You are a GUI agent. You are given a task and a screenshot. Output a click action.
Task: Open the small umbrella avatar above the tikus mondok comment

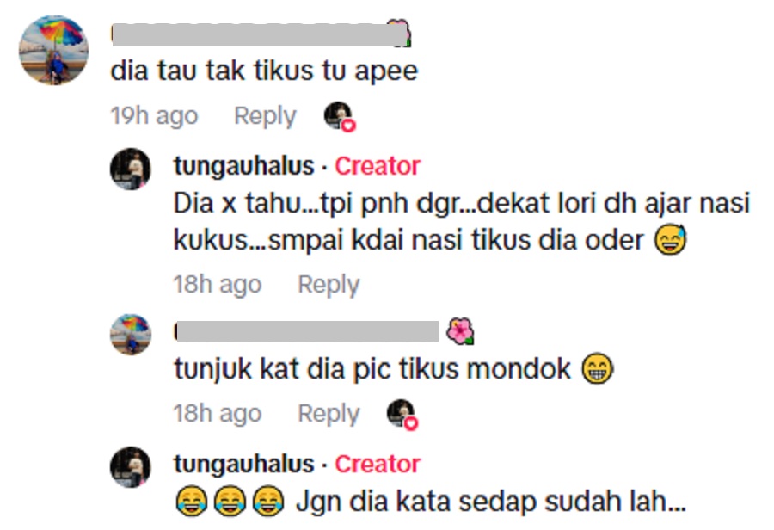(131, 335)
